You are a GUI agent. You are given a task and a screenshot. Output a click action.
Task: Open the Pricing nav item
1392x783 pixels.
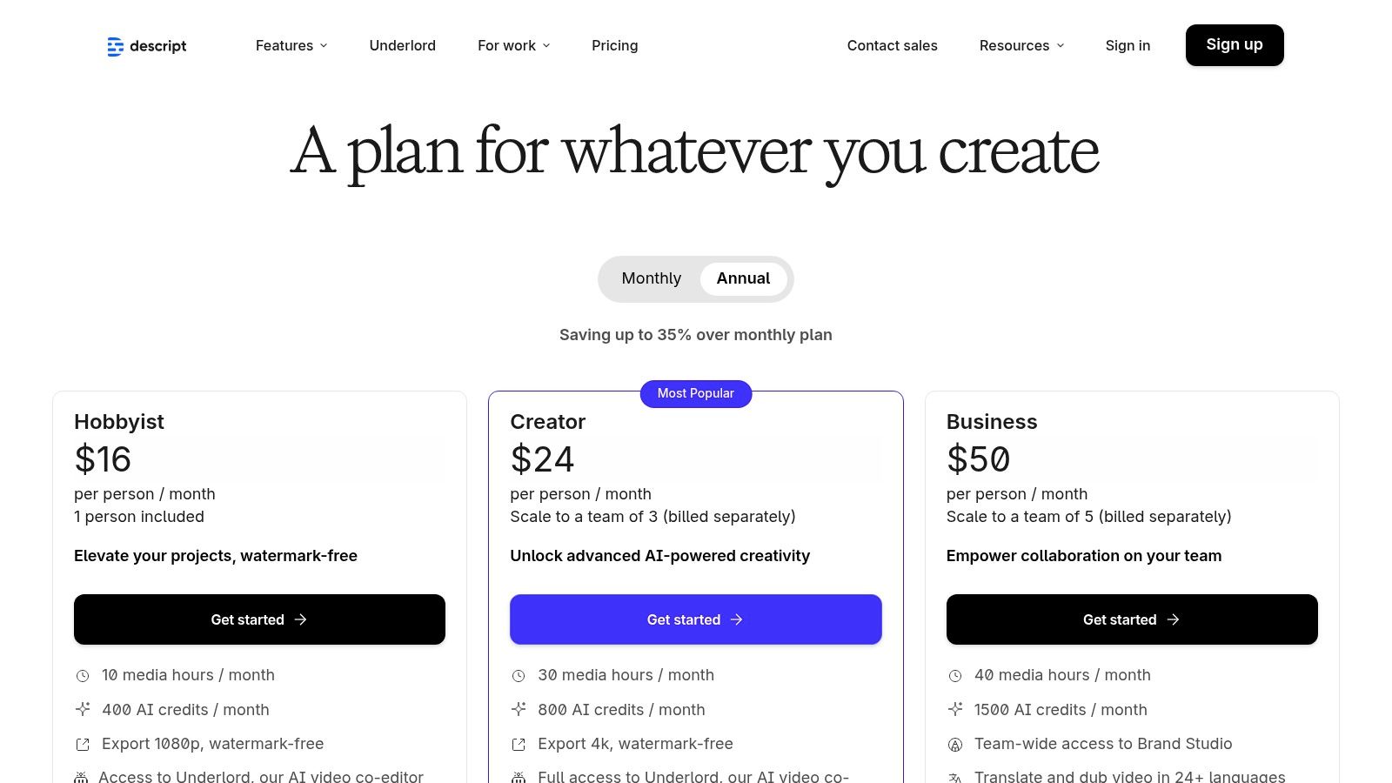coord(614,45)
